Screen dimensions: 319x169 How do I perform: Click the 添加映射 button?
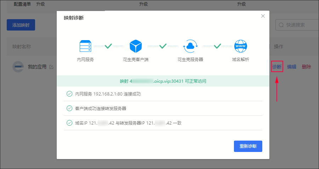(x=21, y=25)
